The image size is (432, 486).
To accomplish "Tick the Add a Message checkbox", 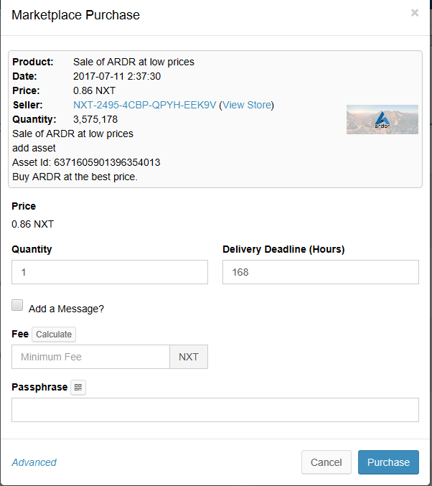I will coord(17,305).
